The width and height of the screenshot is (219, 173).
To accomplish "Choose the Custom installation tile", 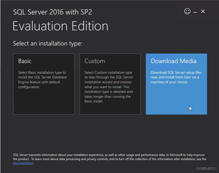I will pyautogui.click(x=110, y=84).
